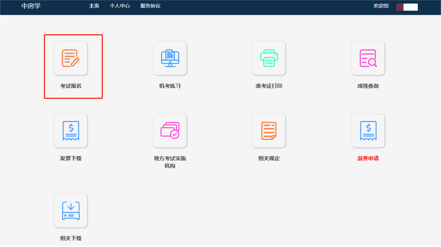
Task: Select the 准考证打印 printer icon
Action: tap(269, 58)
